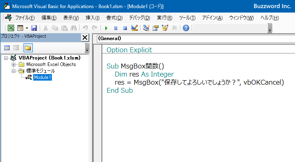This screenshot has width=295, height=162.
Task: Open the 挿入(I) menu
Action: click(x=92, y=18)
